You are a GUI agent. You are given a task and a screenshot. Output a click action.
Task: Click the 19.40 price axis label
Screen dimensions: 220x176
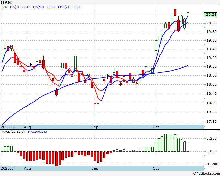pos(212,49)
